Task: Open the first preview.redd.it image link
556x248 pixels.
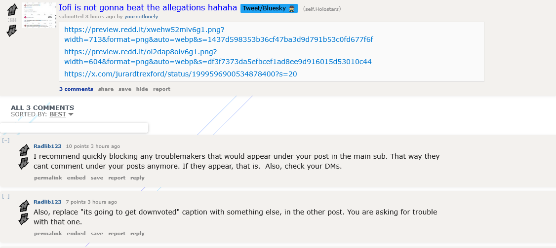Action: (x=218, y=35)
